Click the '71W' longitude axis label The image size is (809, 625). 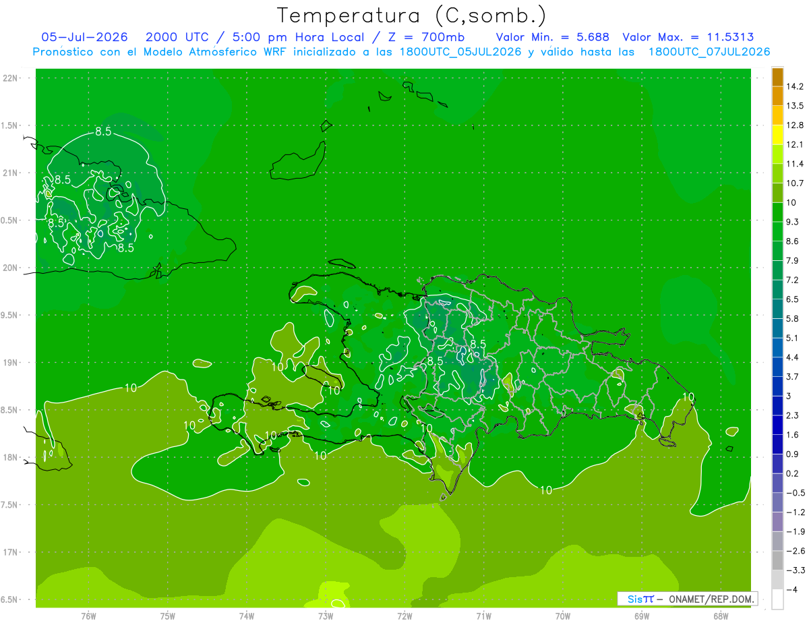tap(483, 616)
